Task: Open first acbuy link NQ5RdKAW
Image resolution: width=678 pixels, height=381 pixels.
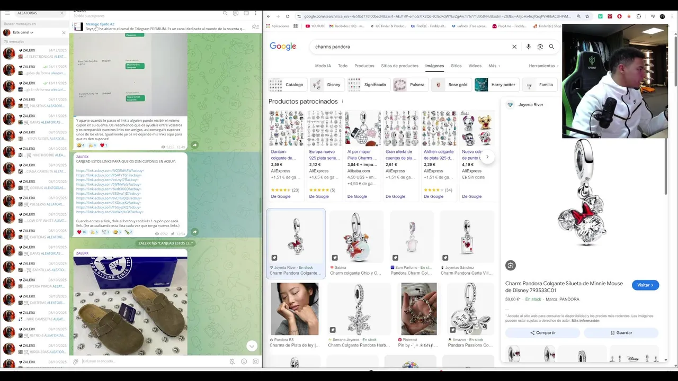Action: 110,171
